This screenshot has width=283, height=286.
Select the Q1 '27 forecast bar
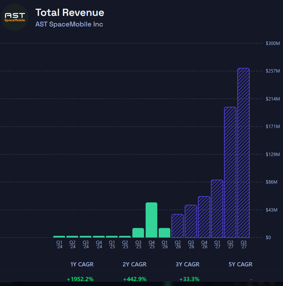click(217, 209)
